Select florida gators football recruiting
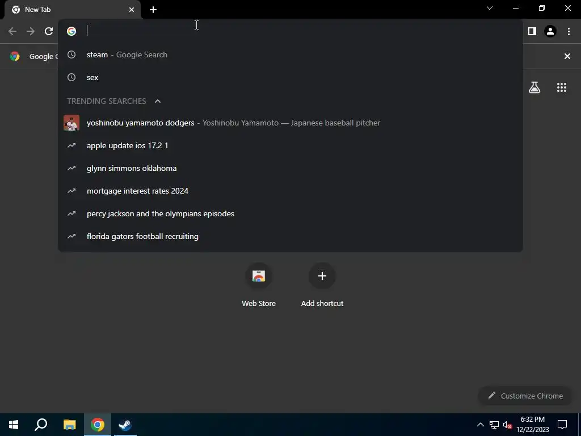 coord(290,236)
